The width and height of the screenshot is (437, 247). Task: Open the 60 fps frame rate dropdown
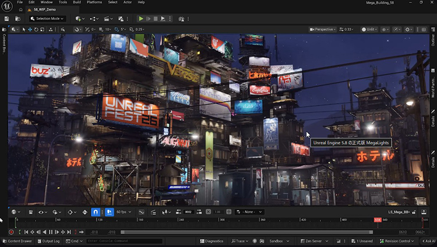[124, 212]
